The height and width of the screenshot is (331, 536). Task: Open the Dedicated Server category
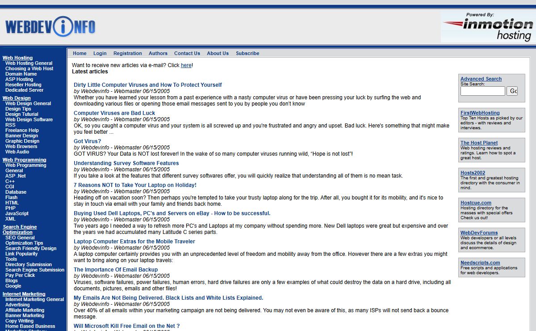coord(25,90)
